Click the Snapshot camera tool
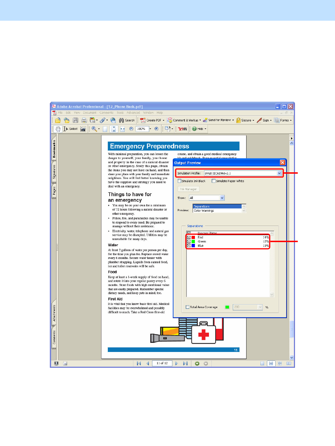This screenshot has width=335, height=446. (83, 129)
